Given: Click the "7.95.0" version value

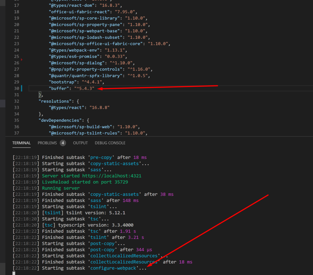Looking at the screenshot, I should tap(126, 12).
